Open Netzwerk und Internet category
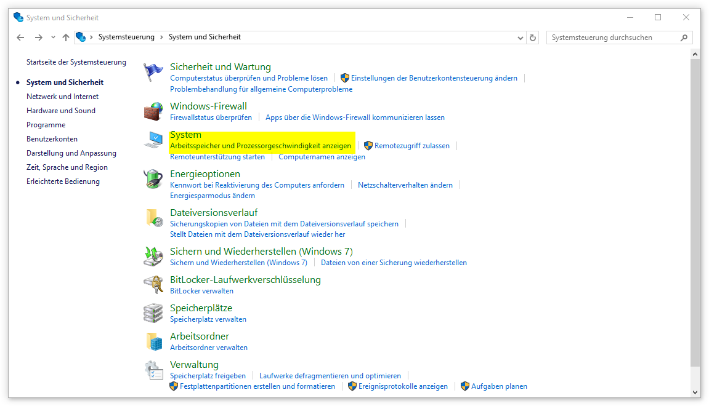The width and height of the screenshot is (709, 406). coord(62,97)
